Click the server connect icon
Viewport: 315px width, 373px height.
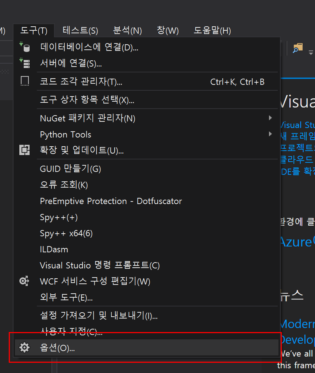coord(25,63)
